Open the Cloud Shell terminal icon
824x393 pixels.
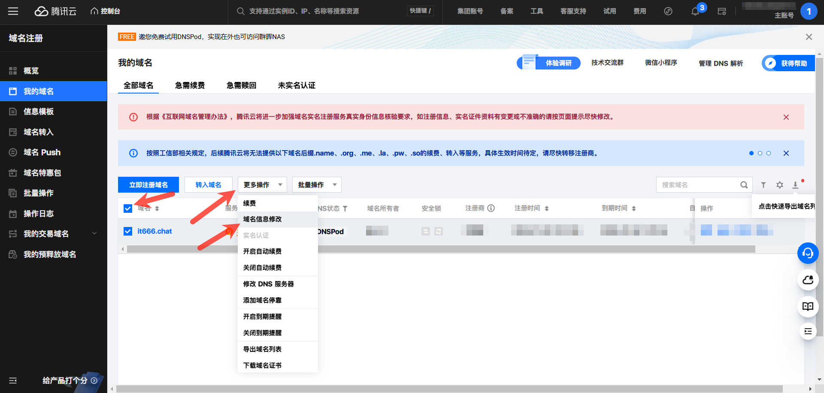click(x=722, y=12)
